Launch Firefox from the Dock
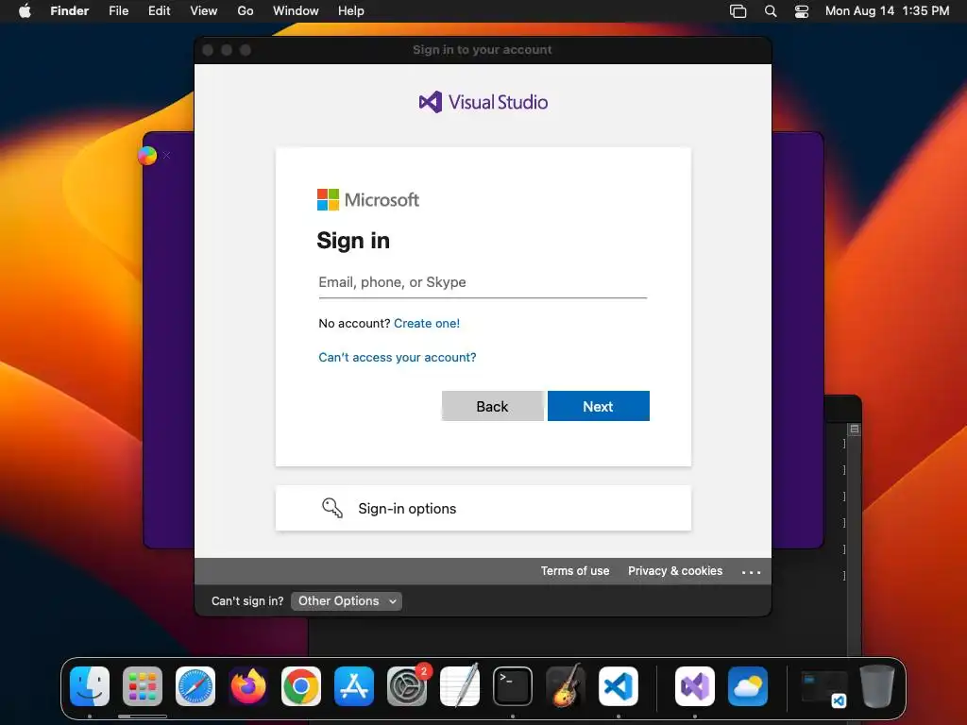This screenshot has height=725, width=967. coord(248,686)
